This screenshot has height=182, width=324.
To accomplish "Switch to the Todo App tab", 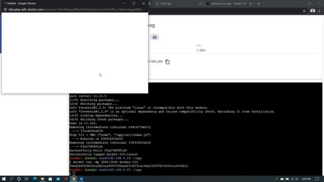I will (x=166, y=4).
